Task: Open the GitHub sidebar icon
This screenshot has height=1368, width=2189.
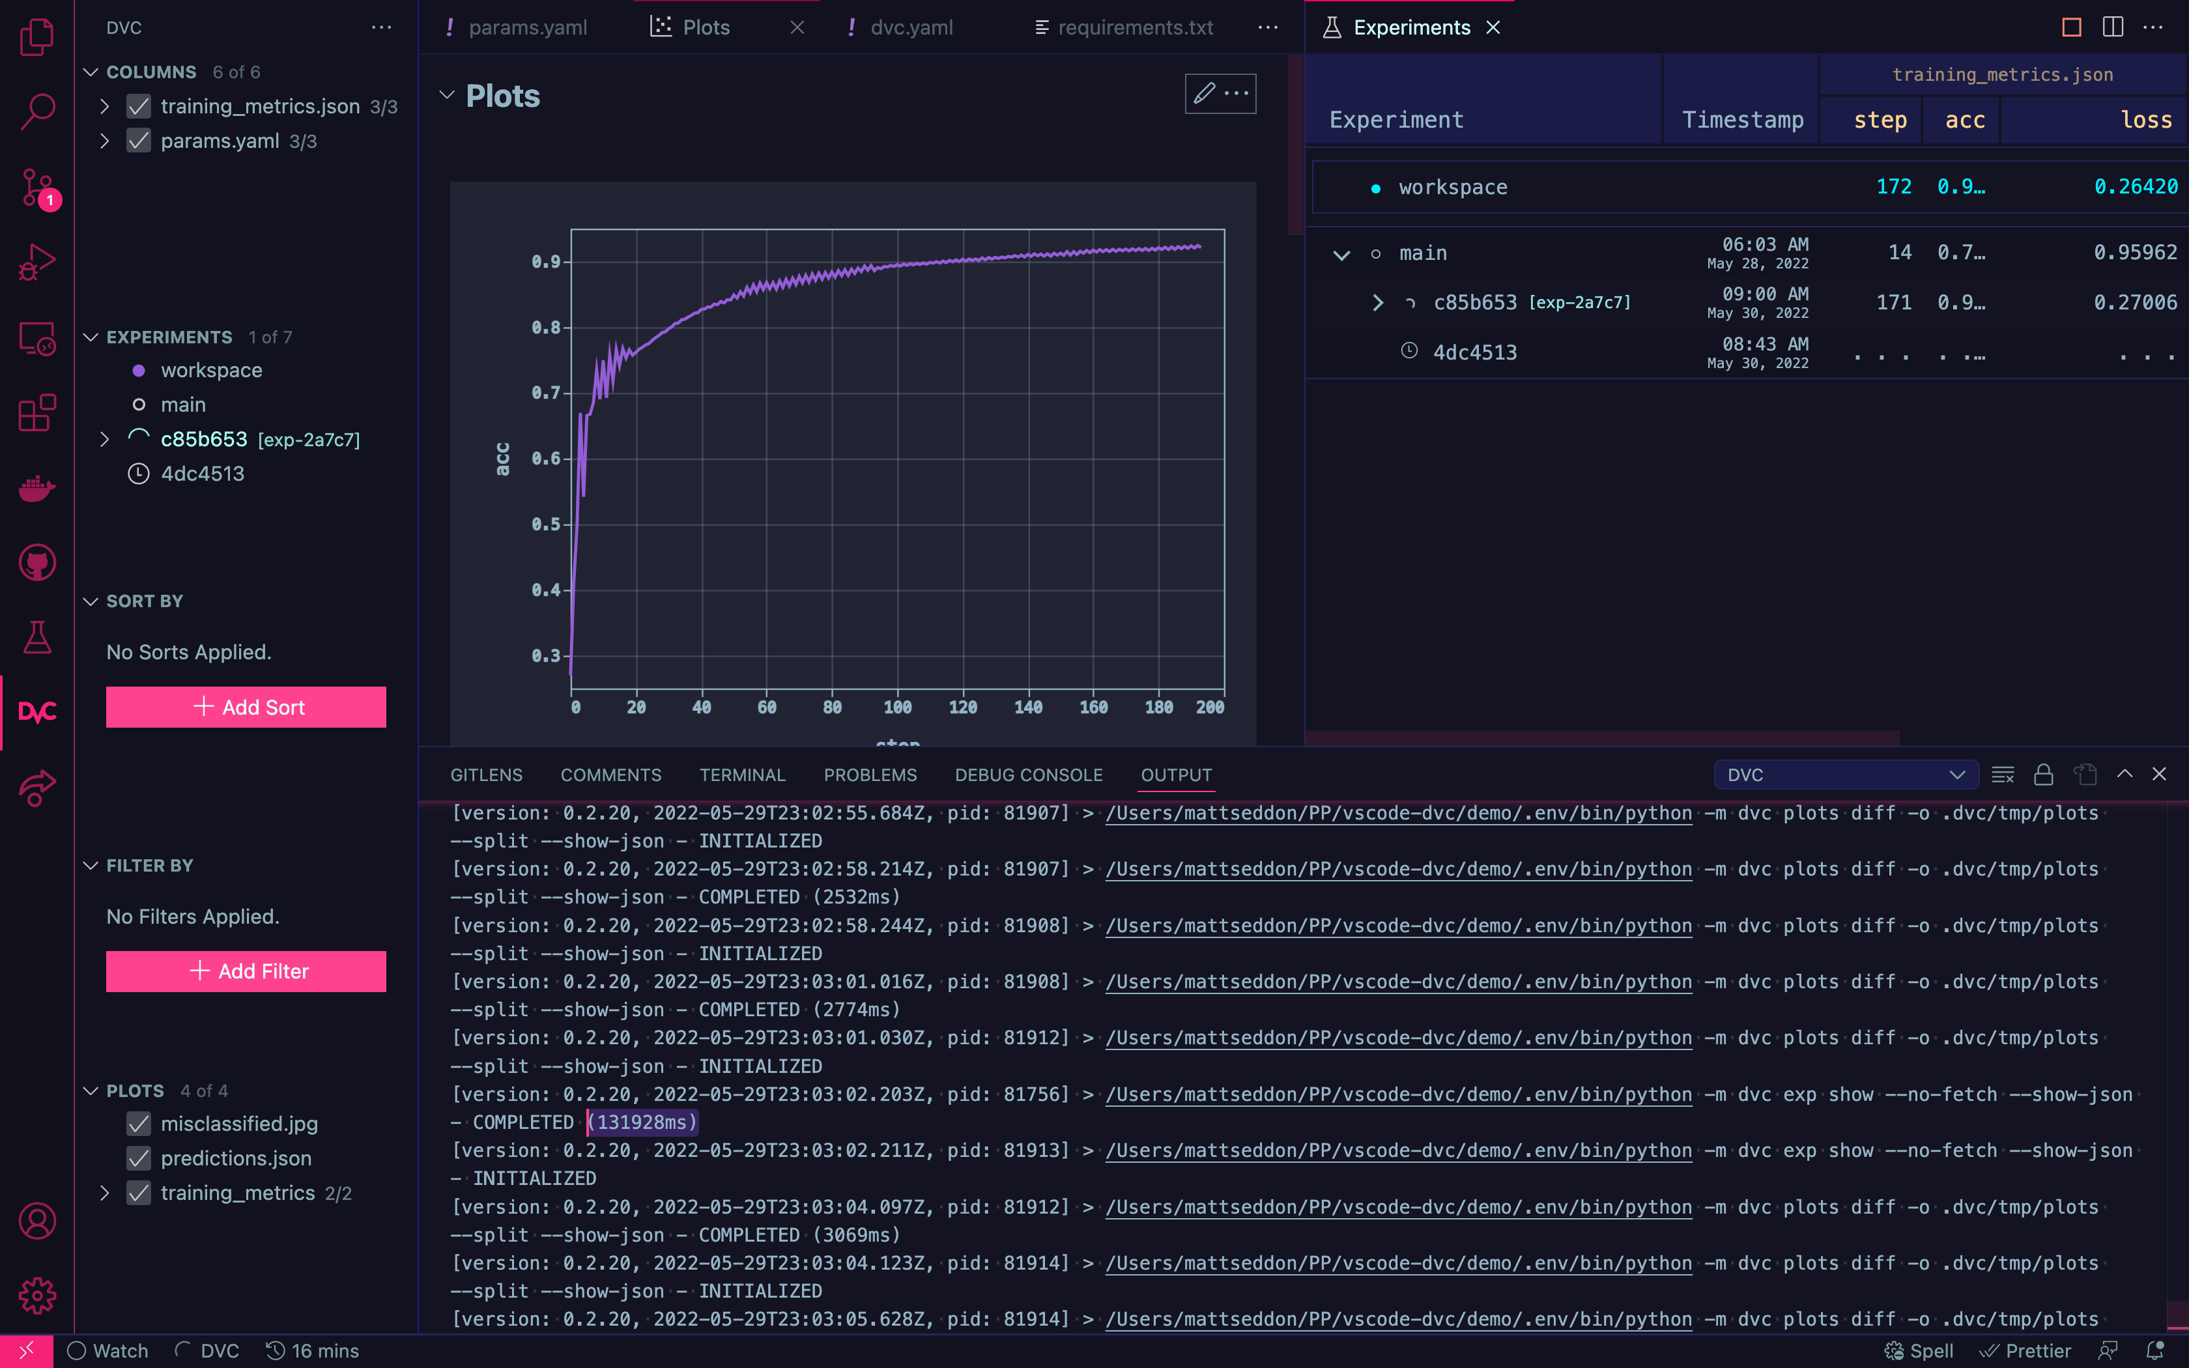Action: click(37, 563)
